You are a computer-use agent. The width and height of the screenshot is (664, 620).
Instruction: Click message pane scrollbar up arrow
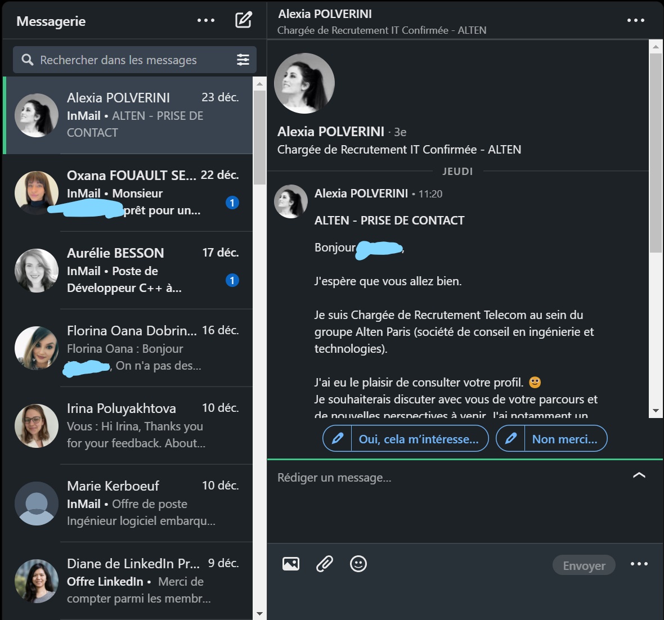[x=656, y=47]
